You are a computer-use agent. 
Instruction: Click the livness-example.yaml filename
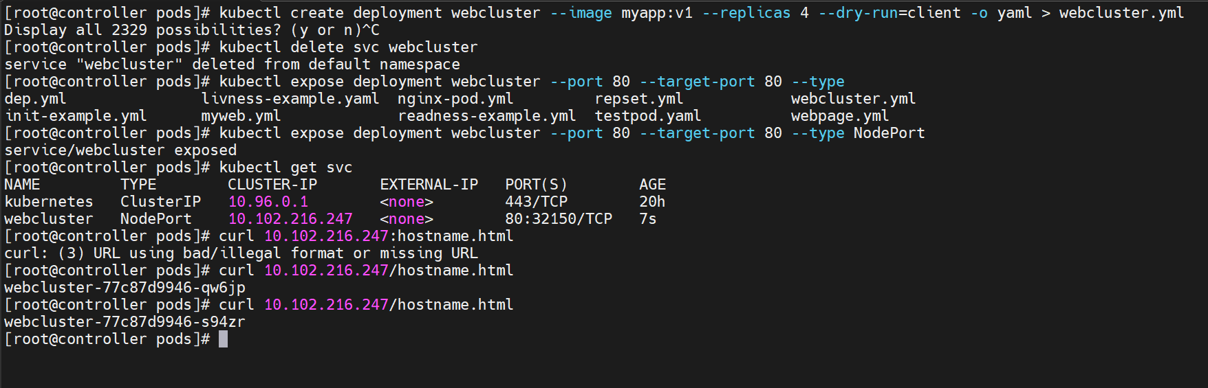pyautogui.click(x=290, y=99)
